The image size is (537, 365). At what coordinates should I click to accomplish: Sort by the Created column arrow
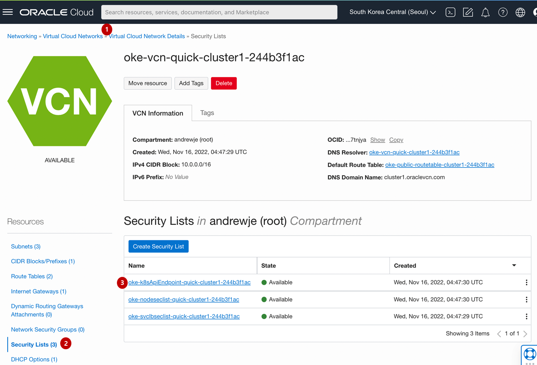[x=514, y=265]
